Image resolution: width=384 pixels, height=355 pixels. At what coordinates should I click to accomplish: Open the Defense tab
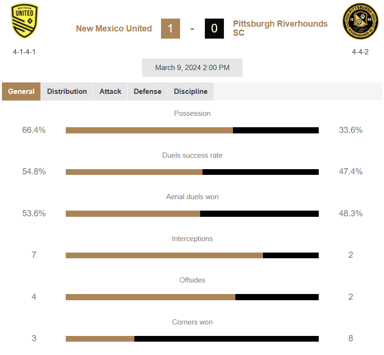(147, 91)
